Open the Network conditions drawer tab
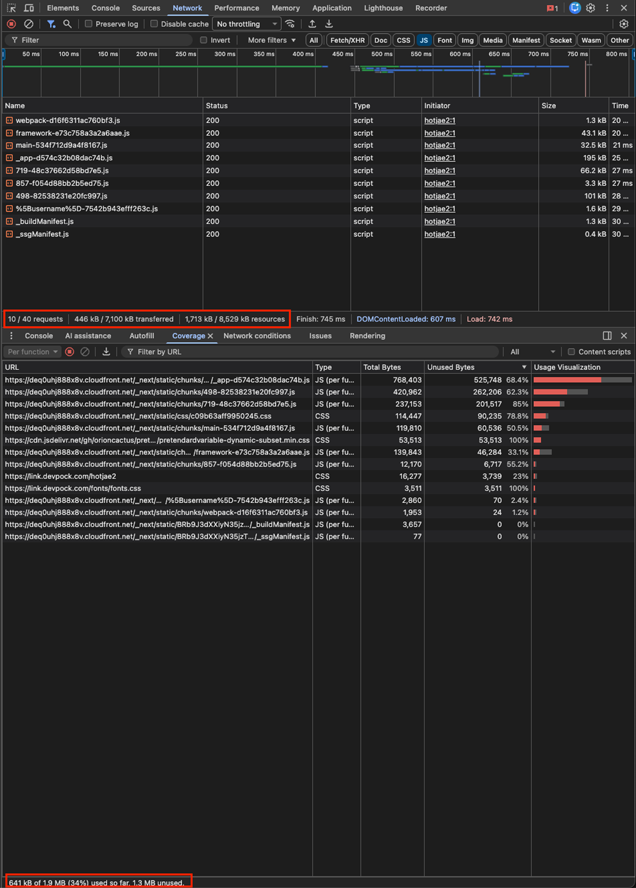 pyautogui.click(x=257, y=336)
